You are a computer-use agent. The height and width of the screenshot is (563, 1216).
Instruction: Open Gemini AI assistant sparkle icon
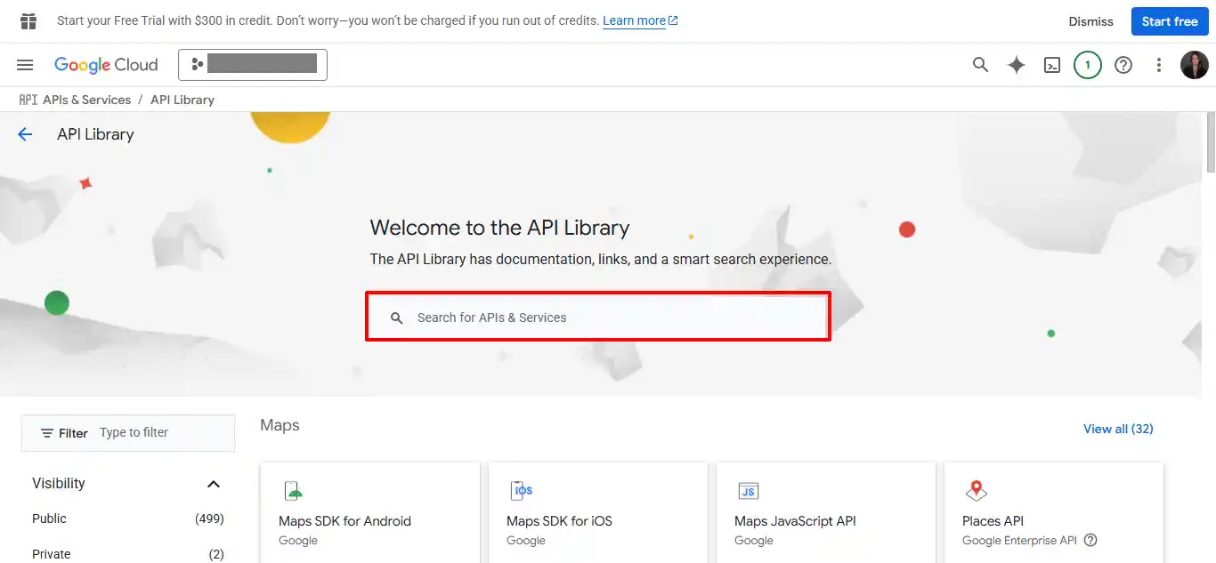pos(1016,65)
